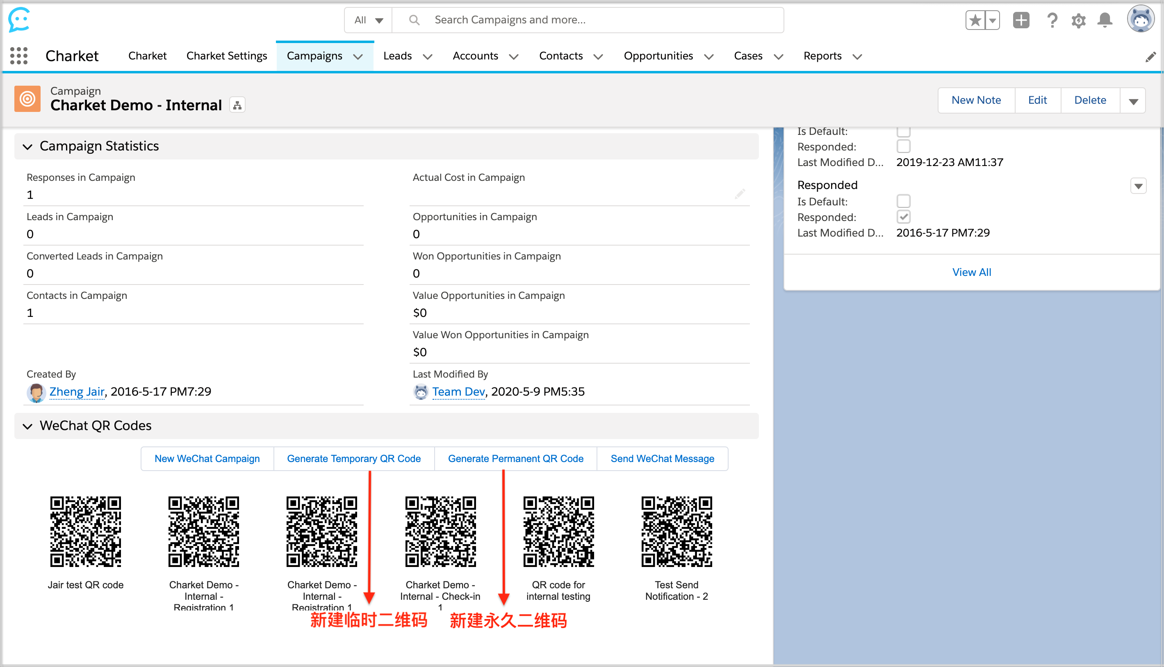Click the Charket chat logo icon
The height and width of the screenshot is (667, 1164).
click(19, 20)
